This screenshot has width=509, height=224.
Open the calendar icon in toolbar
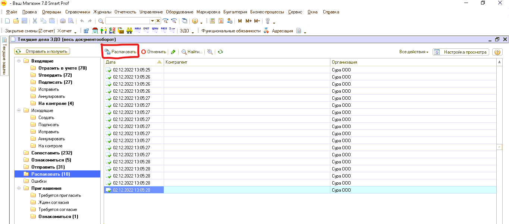pyautogui.click(x=221, y=21)
